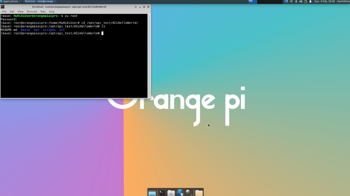Open the directory menu folder in dock

[199, 193]
